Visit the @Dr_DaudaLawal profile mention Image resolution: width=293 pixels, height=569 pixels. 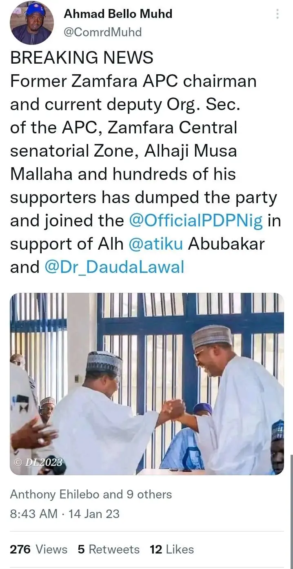click(114, 267)
